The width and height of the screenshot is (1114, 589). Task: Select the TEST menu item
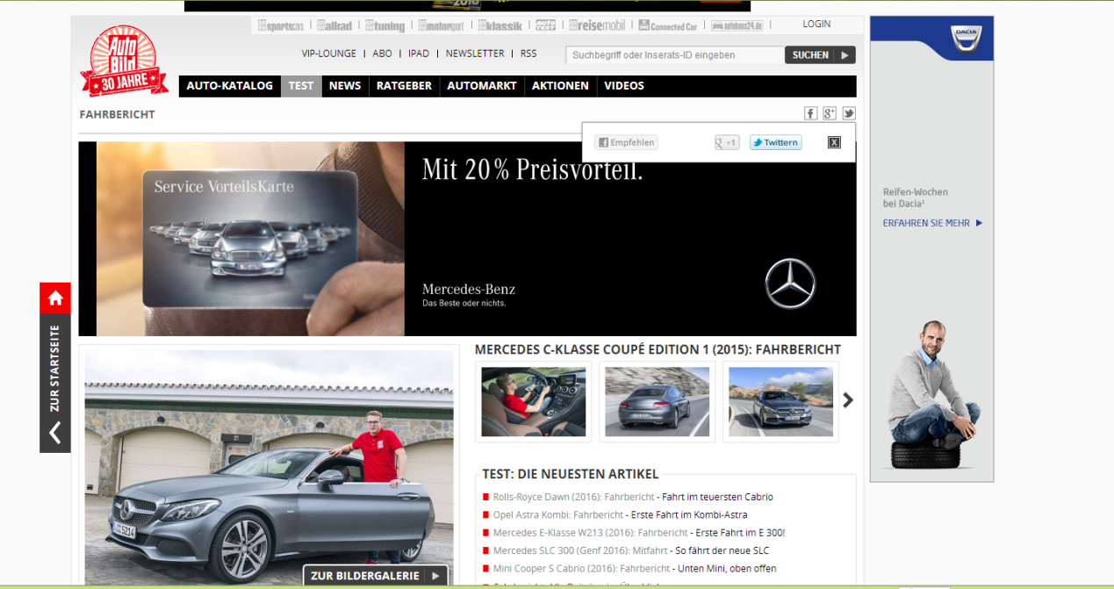[301, 86]
